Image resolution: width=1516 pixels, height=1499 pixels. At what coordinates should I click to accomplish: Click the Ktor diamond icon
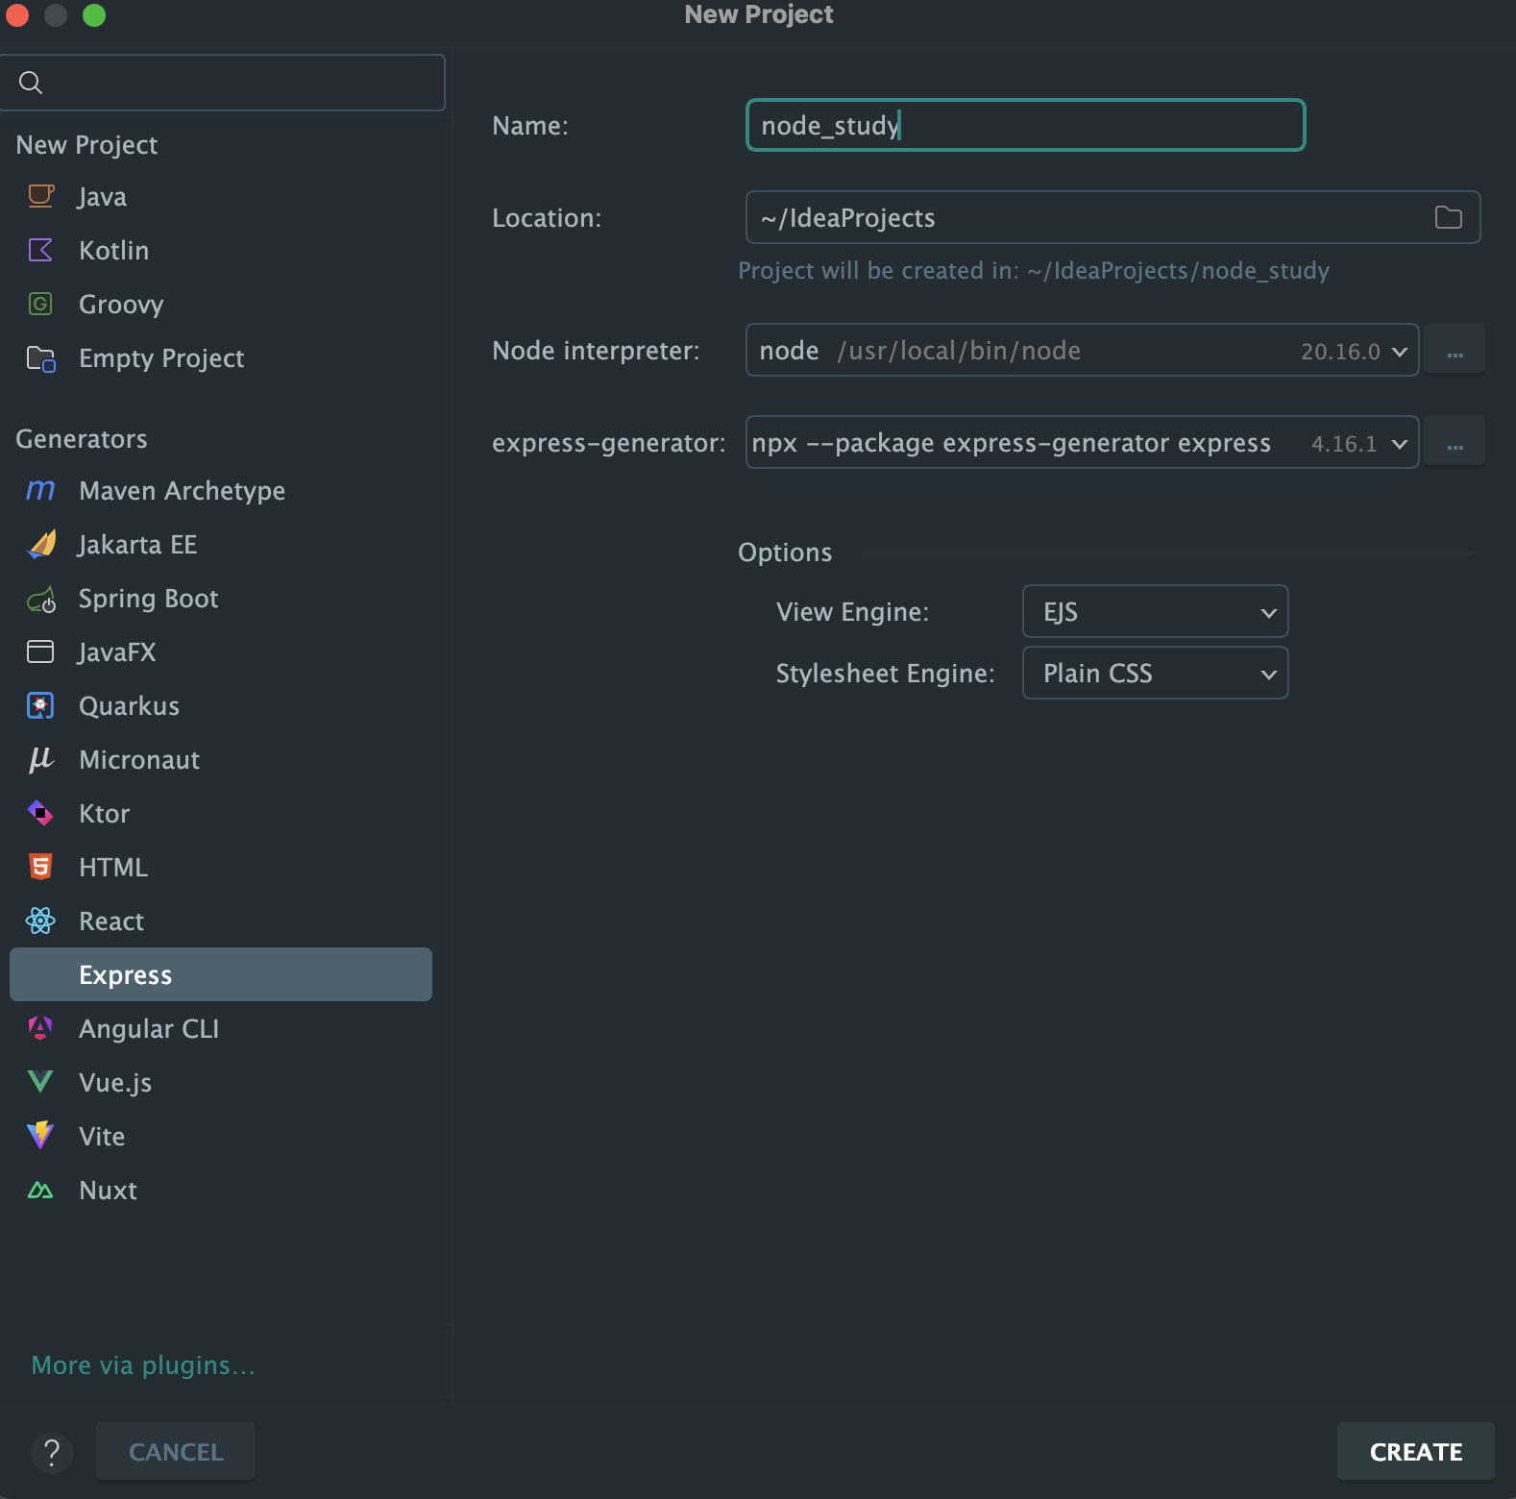pos(40,813)
